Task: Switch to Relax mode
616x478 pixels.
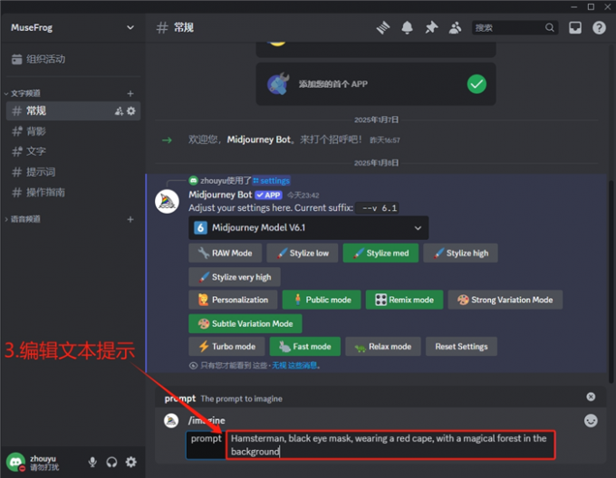Action: (383, 347)
